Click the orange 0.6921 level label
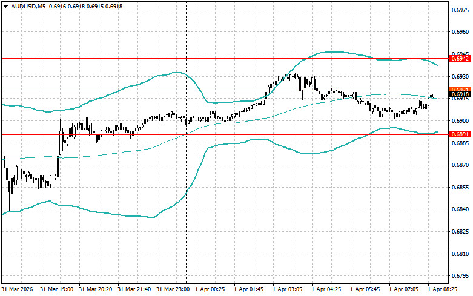The width and height of the screenshot is (473, 296). click(x=460, y=89)
